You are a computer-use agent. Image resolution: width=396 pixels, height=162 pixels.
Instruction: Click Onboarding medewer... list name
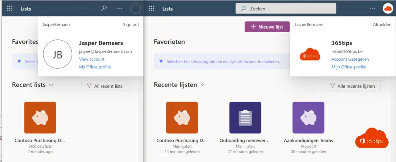[245, 141]
